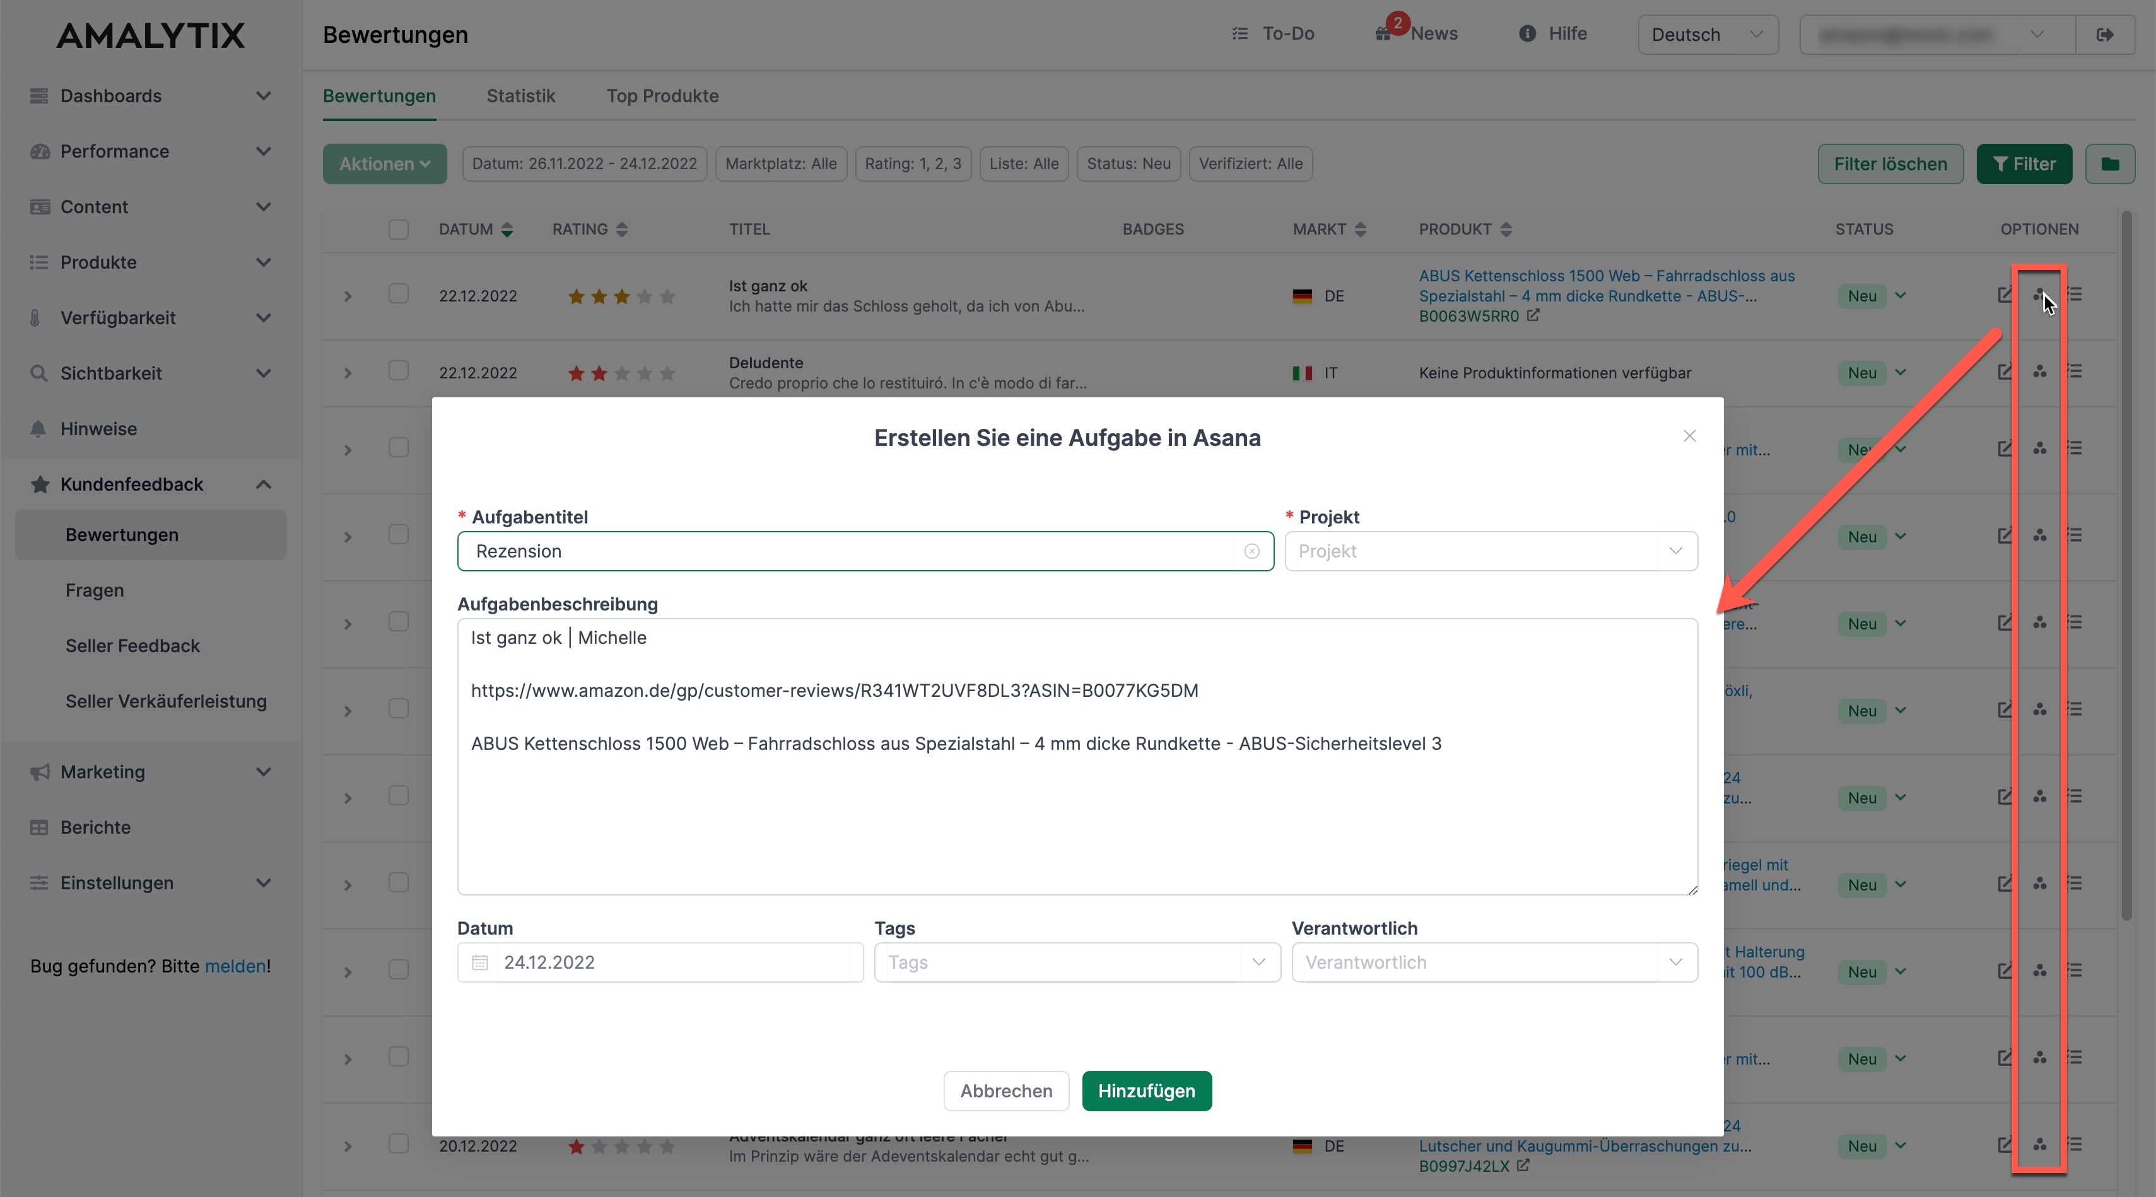Image resolution: width=2156 pixels, height=1197 pixels.
Task: Open the account email dropdown
Action: 1938,34
